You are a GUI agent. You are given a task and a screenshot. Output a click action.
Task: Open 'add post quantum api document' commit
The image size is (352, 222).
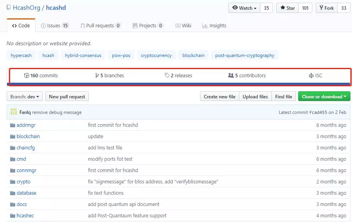124,204
